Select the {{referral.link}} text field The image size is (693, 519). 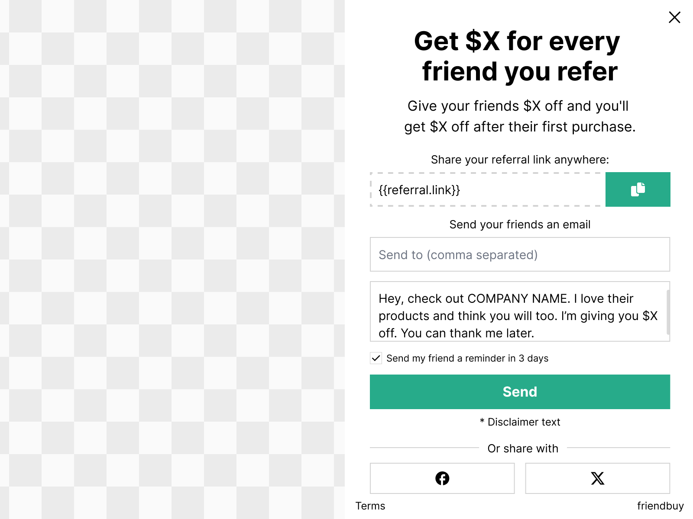click(x=487, y=190)
